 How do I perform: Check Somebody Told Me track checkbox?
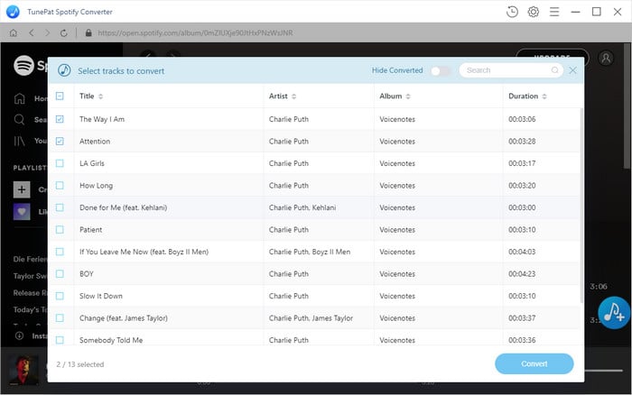point(60,340)
